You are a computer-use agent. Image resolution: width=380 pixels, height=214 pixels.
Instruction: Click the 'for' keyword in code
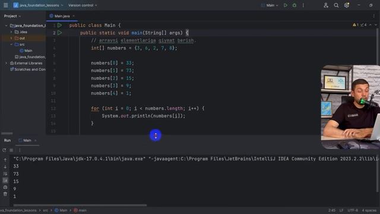[x=95, y=108]
